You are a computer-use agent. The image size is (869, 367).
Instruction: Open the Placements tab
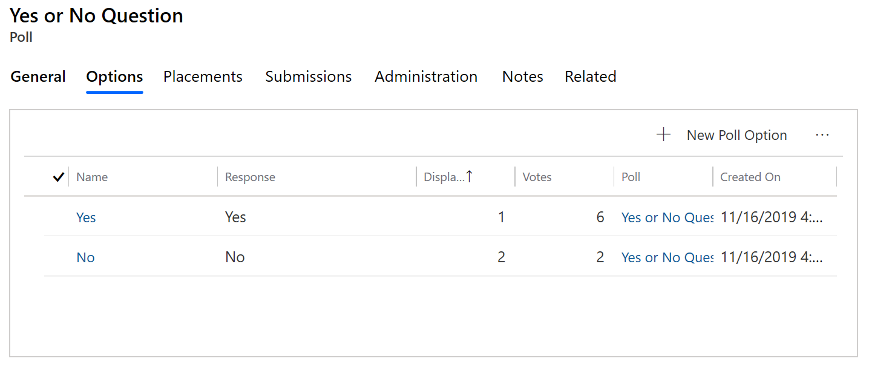point(203,77)
